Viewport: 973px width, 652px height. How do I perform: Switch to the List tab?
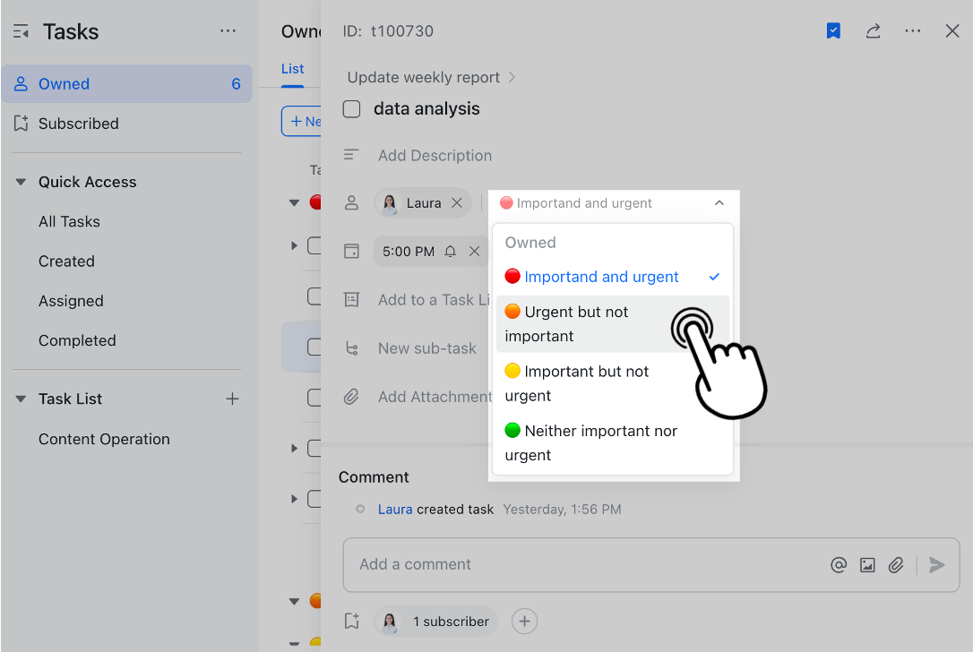tap(293, 68)
